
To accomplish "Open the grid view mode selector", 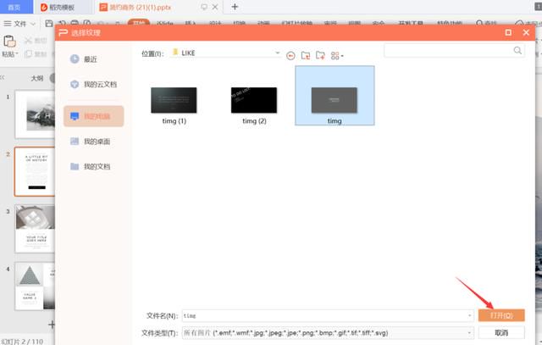I will pyautogui.click(x=337, y=56).
